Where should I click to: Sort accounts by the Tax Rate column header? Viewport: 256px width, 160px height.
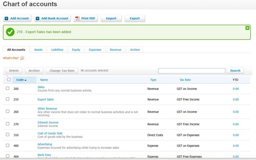(185, 80)
